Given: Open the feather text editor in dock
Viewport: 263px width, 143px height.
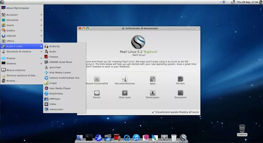Looking at the screenshot, I should (x=155, y=138).
